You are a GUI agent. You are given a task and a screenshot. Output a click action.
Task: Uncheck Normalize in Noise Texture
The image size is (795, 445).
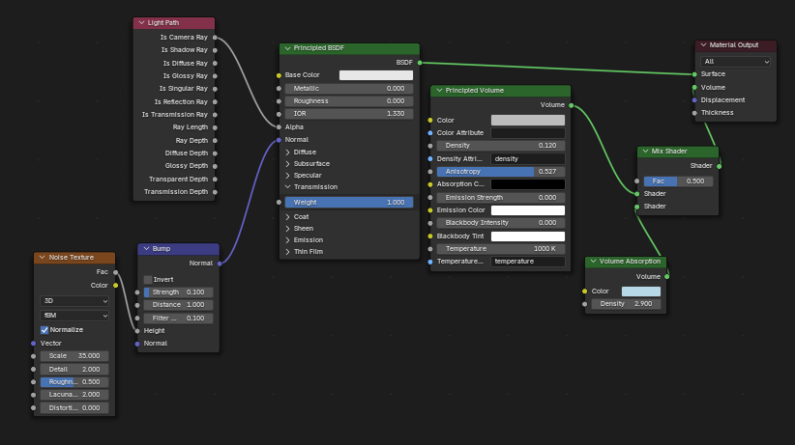(x=44, y=329)
